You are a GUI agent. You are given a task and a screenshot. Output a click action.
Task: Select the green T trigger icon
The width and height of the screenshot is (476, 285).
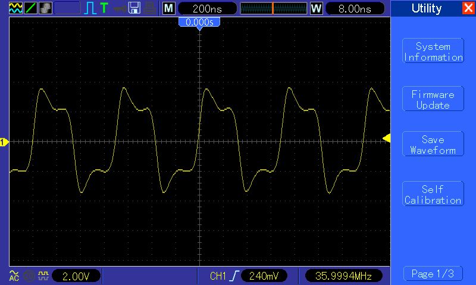click(x=104, y=8)
